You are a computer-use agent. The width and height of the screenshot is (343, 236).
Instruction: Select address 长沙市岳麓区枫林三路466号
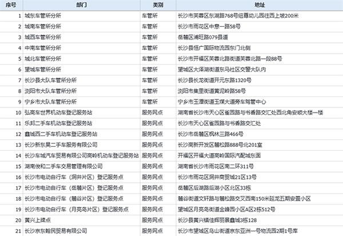coord(210,134)
